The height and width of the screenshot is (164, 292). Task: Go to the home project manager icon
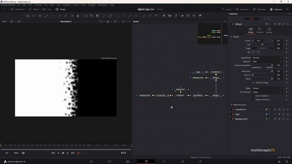click(x=279, y=162)
